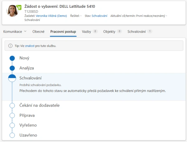Select the Analýza workflow step circle
Image resolution: width=187 pixels, height=142 pixels.
12,68
